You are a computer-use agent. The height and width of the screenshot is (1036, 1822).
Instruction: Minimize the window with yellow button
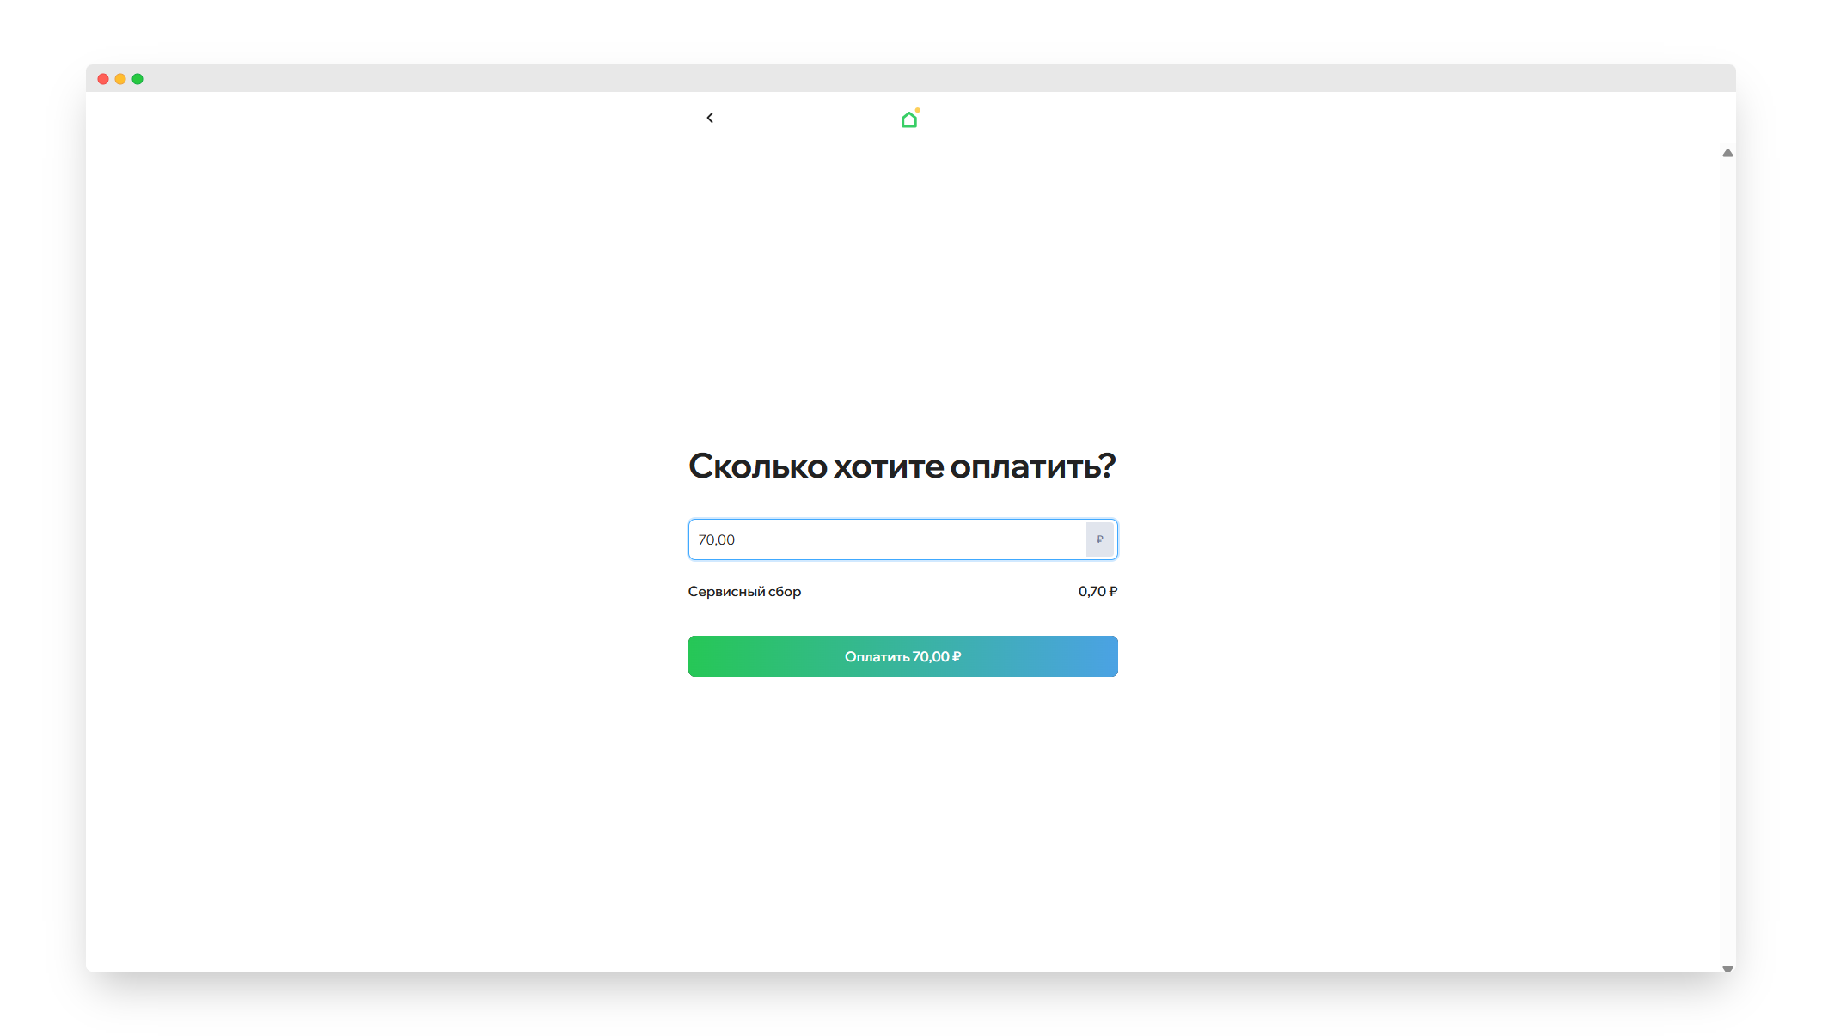(x=120, y=79)
